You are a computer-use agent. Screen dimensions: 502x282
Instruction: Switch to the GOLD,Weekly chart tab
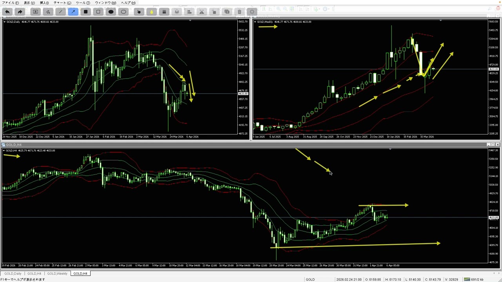tap(57, 273)
